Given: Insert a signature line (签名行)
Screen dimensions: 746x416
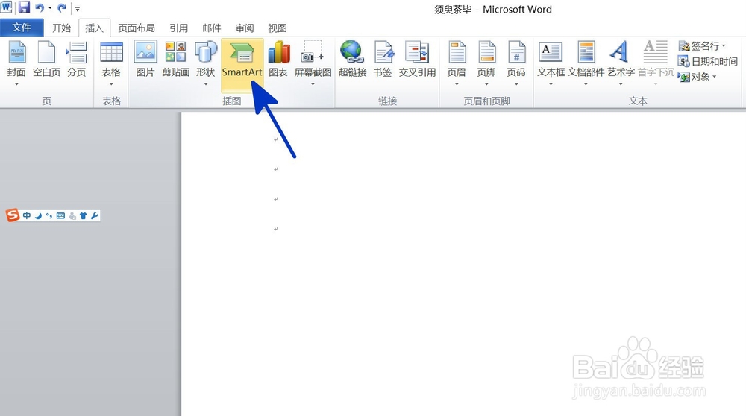Looking at the screenshot, I should [703, 46].
